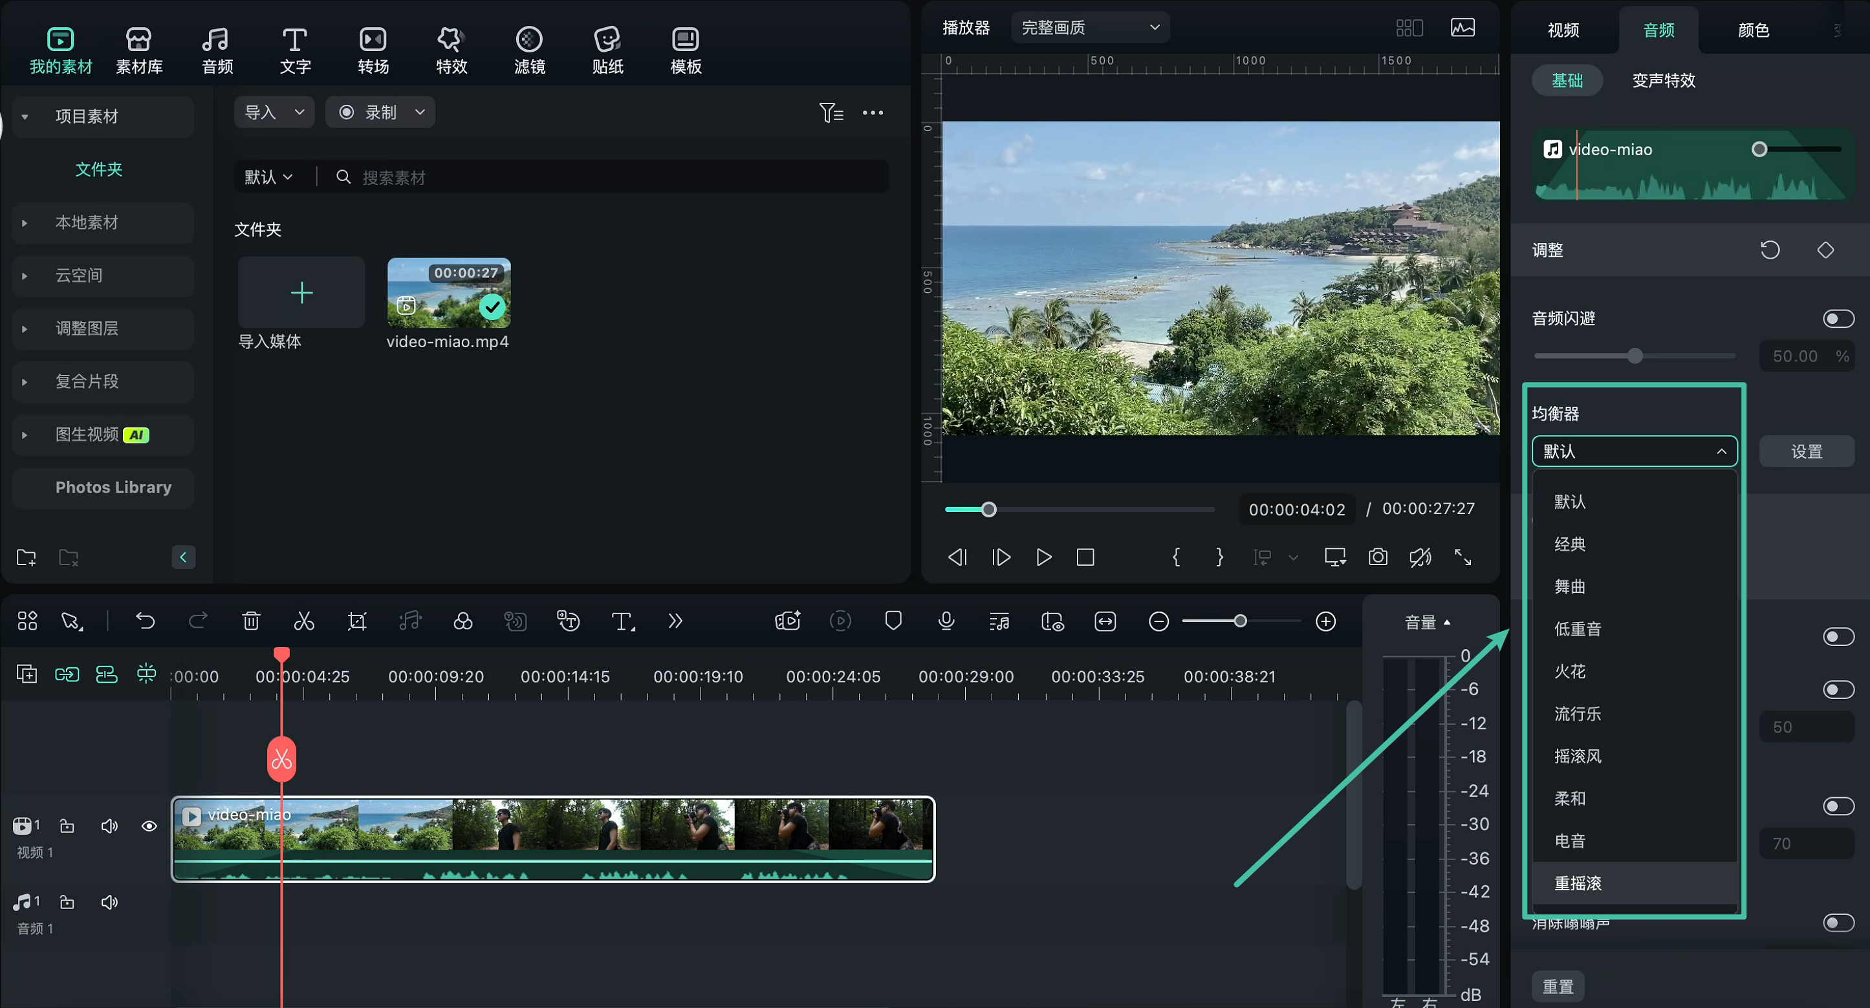Collapse the 均衡器 默认 combo box
Image resolution: width=1870 pixels, height=1008 pixels.
point(1634,451)
